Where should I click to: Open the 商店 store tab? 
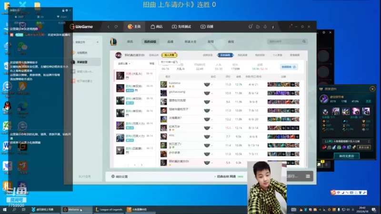[x=157, y=27]
